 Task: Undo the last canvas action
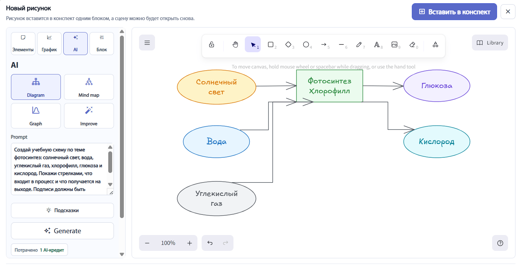210,243
